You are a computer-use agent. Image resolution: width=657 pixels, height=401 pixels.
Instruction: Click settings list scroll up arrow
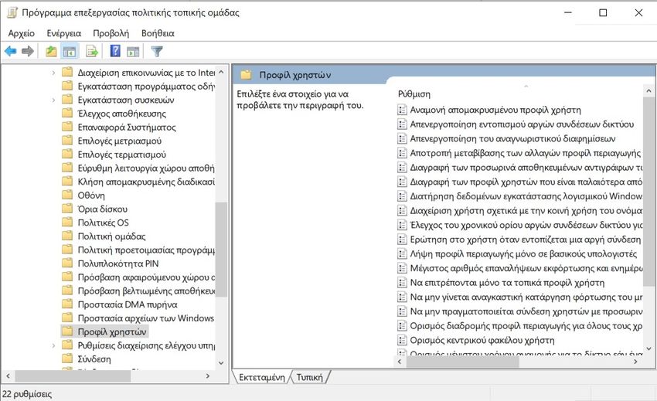(648, 90)
